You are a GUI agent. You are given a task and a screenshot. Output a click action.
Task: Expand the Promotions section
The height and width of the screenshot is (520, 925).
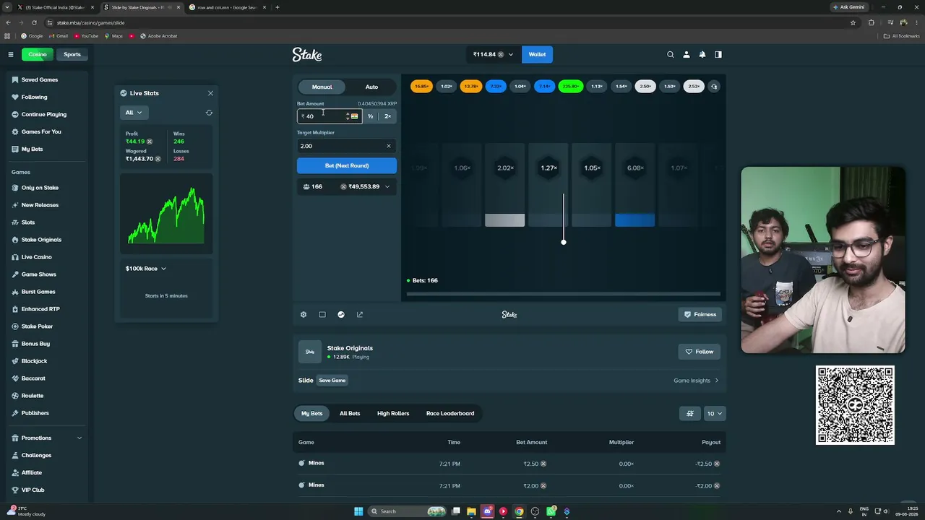(47, 438)
